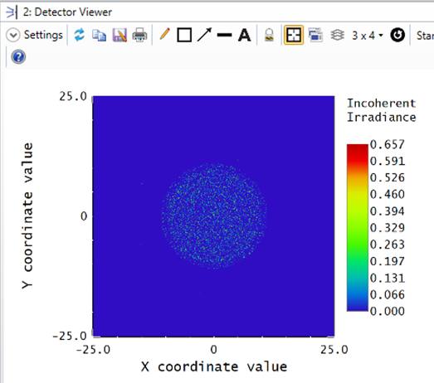Image resolution: width=434 pixels, height=383 pixels.
Task: Click the Settings label
Action: (x=43, y=35)
